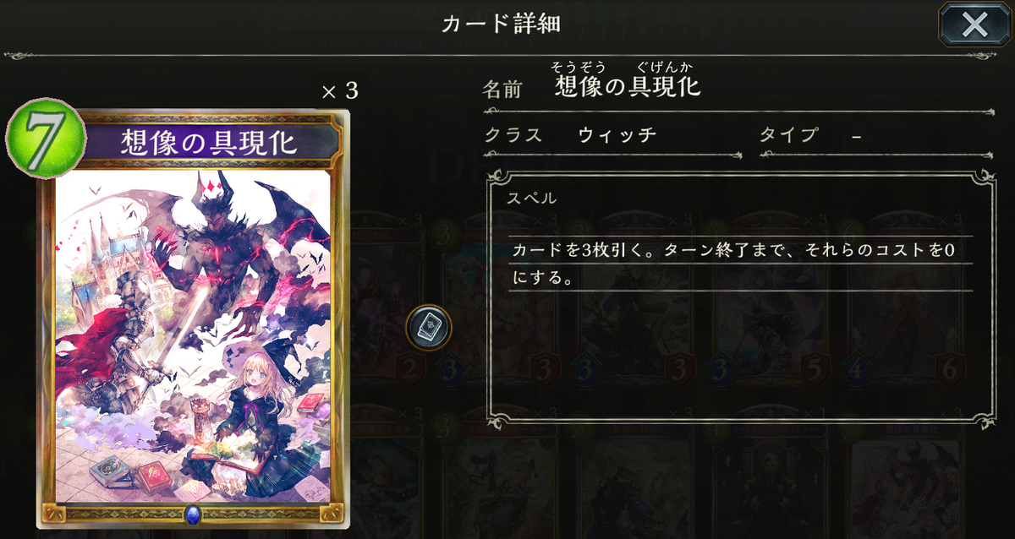Tap the round card-flip icon button
This screenshot has width=1015, height=539.
[428, 328]
